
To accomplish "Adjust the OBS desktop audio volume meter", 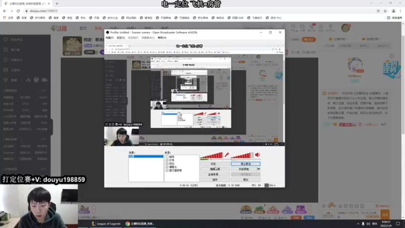I will coord(242,155).
